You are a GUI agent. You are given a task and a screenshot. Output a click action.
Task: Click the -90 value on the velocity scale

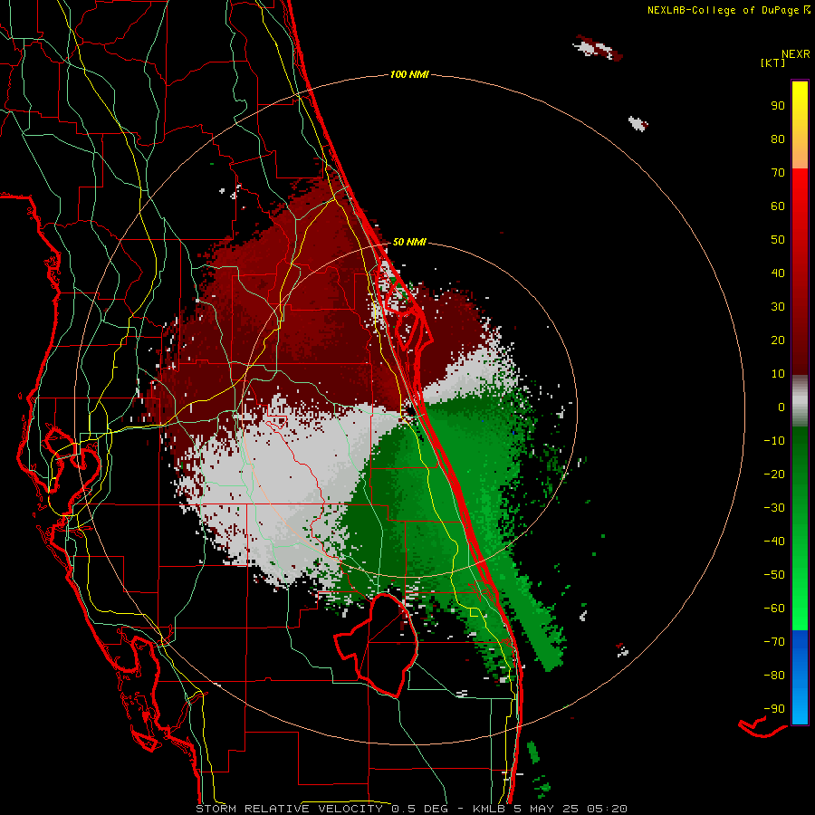[x=774, y=708]
